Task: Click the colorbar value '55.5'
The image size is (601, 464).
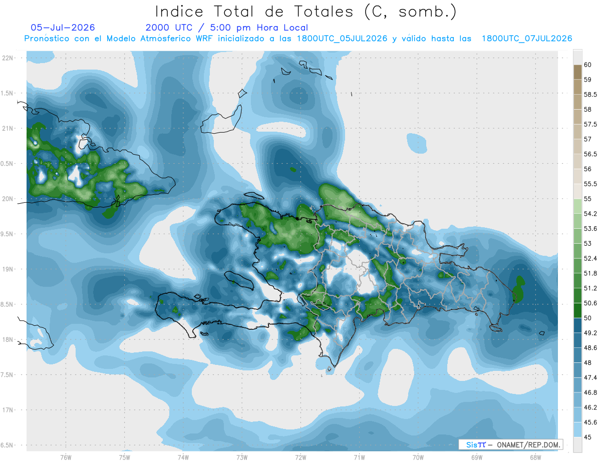Action: (x=590, y=184)
